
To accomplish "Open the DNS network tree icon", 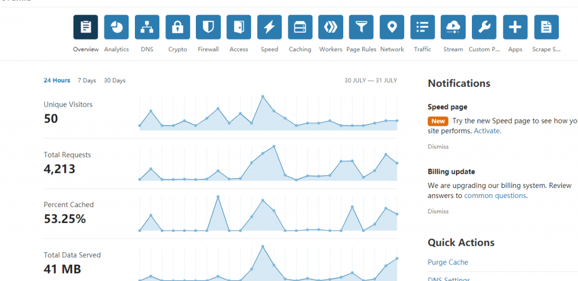I will pyautogui.click(x=147, y=27).
